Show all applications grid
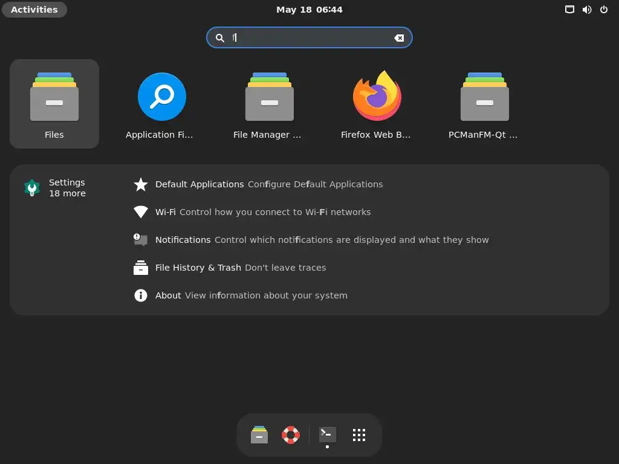Image resolution: width=619 pixels, height=464 pixels. tap(359, 435)
